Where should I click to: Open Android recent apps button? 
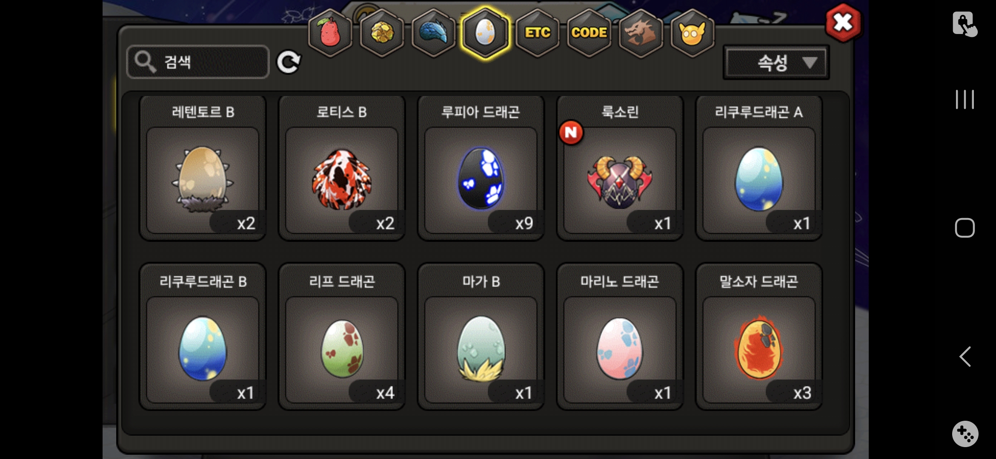tap(965, 99)
